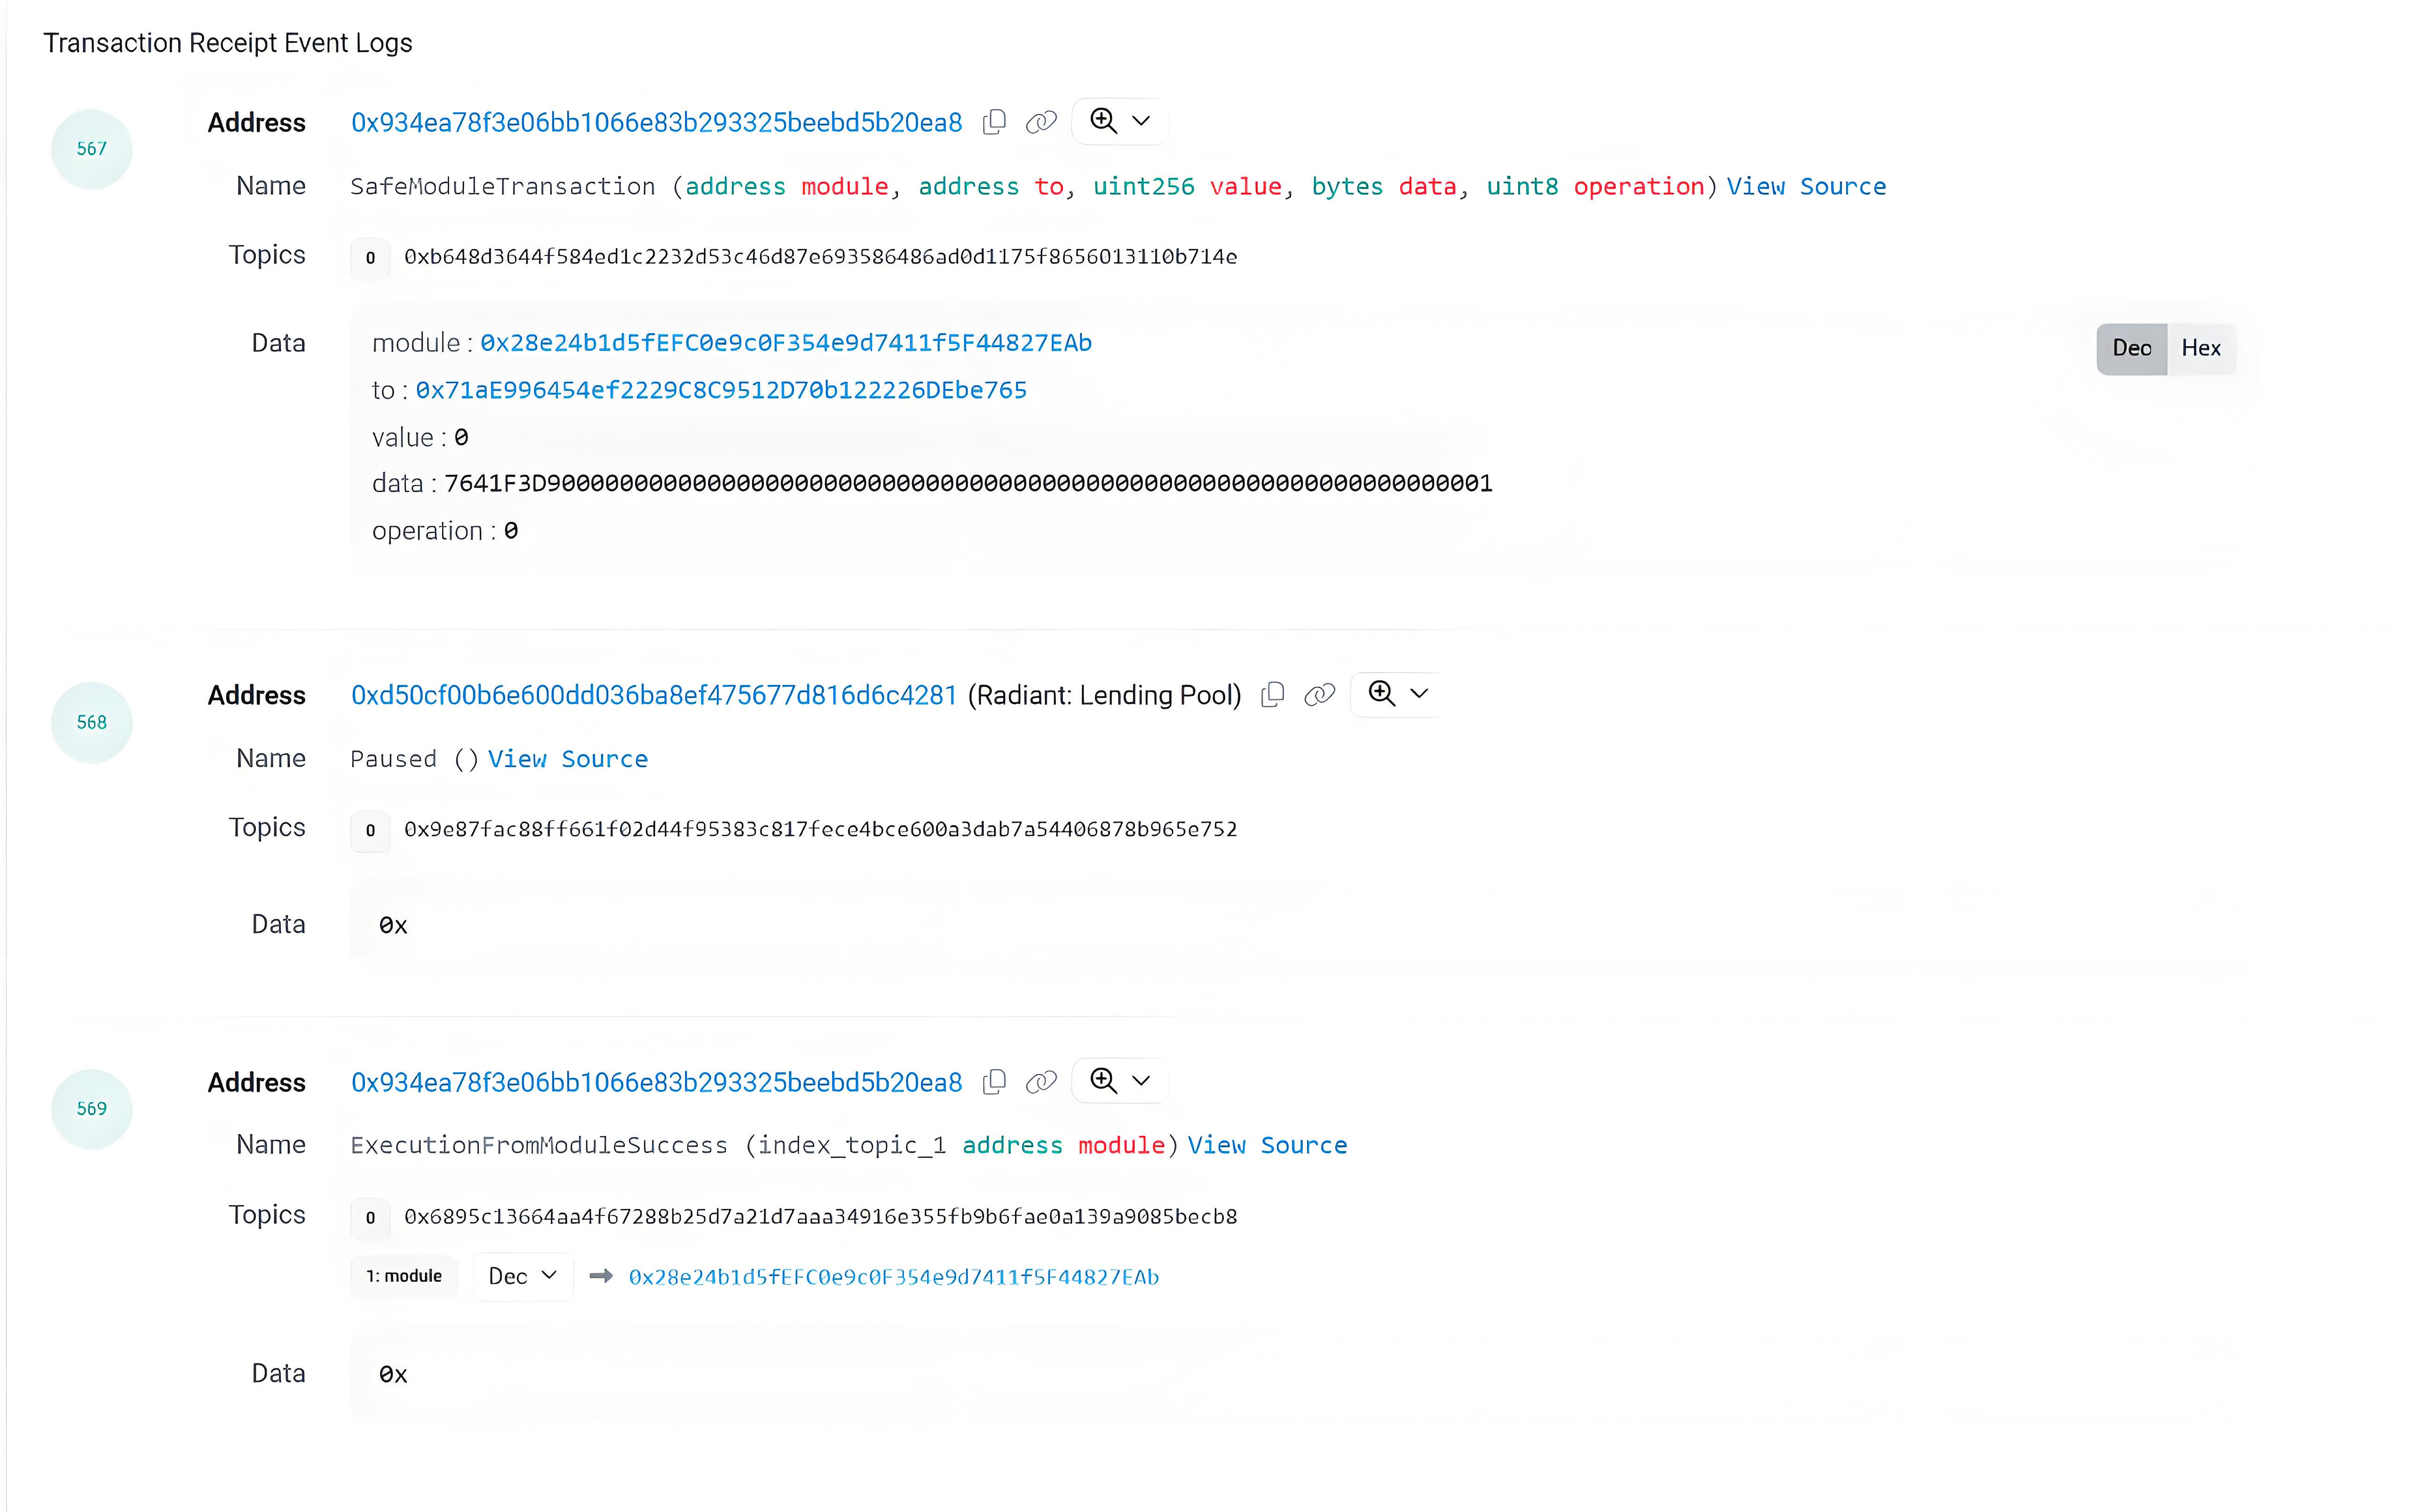Select Dec display mode for event 567 data
The height and width of the screenshot is (1512, 2426).
pos(2132,347)
